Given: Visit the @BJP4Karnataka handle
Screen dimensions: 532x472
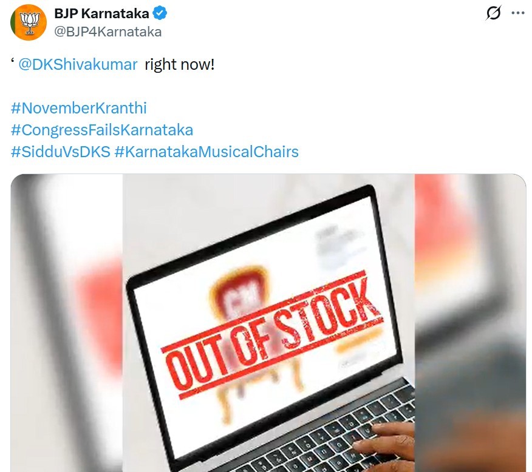Looking at the screenshot, I should click(x=108, y=32).
